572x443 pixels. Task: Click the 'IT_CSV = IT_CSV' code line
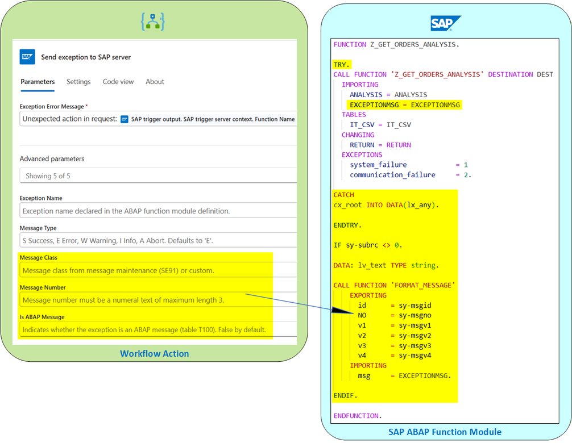point(380,124)
